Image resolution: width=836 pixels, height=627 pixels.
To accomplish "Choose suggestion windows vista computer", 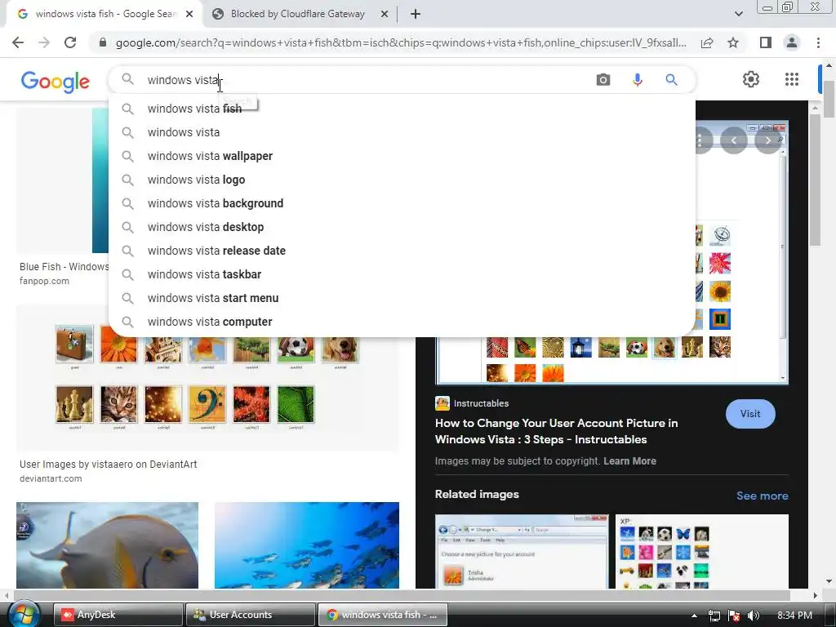I will tap(402, 322).
